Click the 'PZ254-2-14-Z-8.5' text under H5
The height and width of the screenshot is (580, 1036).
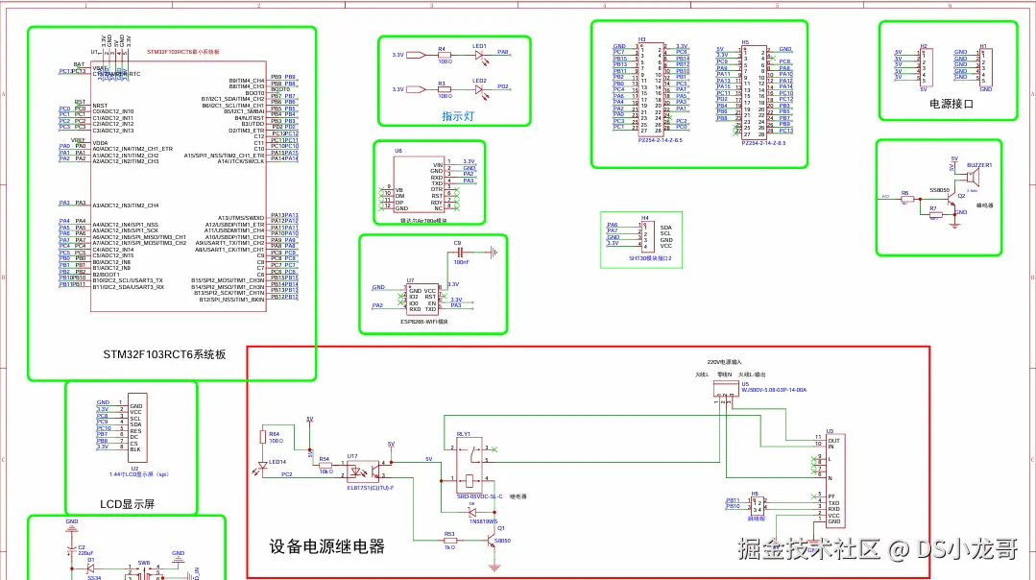point(763,143)
